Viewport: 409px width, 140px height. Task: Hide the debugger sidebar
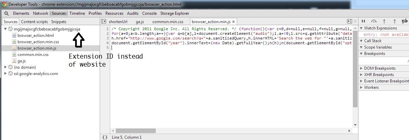coord(349,21)
